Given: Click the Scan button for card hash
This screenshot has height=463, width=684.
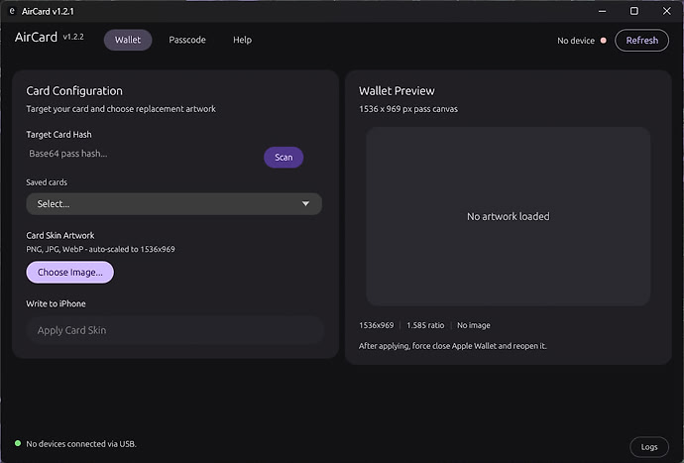Looking at the screenshot, I should tap(284, 157).
